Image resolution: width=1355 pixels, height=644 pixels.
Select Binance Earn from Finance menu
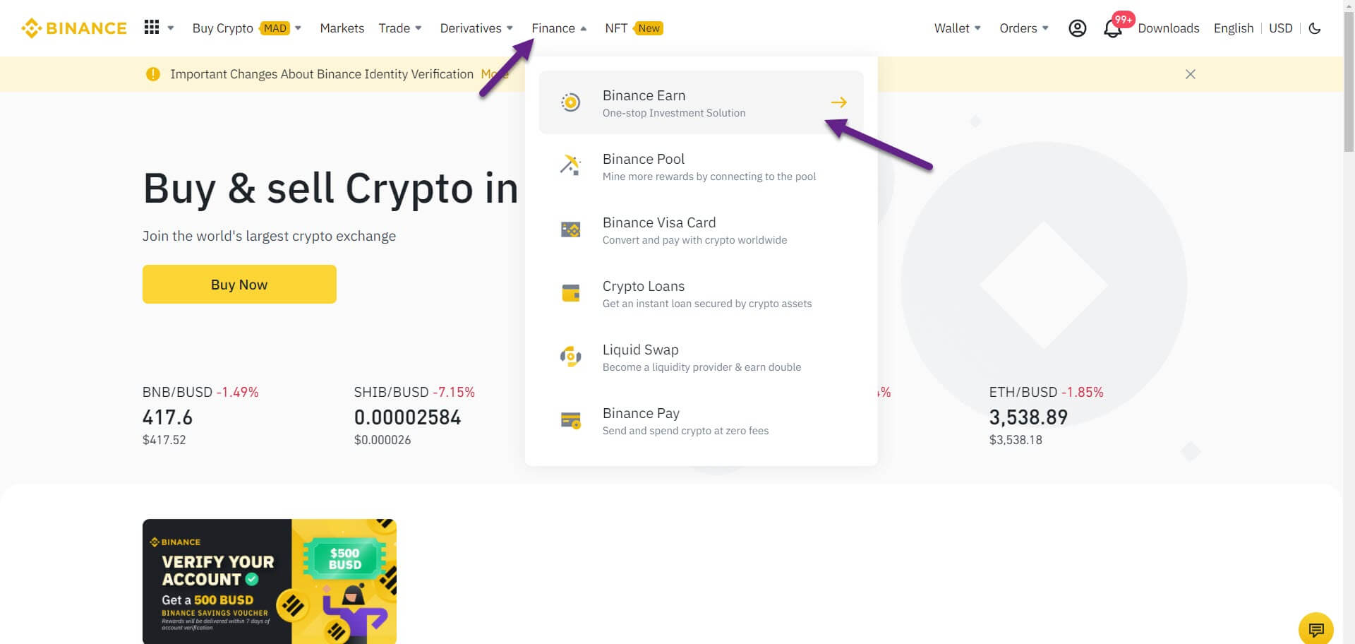(x=701, y=102)
